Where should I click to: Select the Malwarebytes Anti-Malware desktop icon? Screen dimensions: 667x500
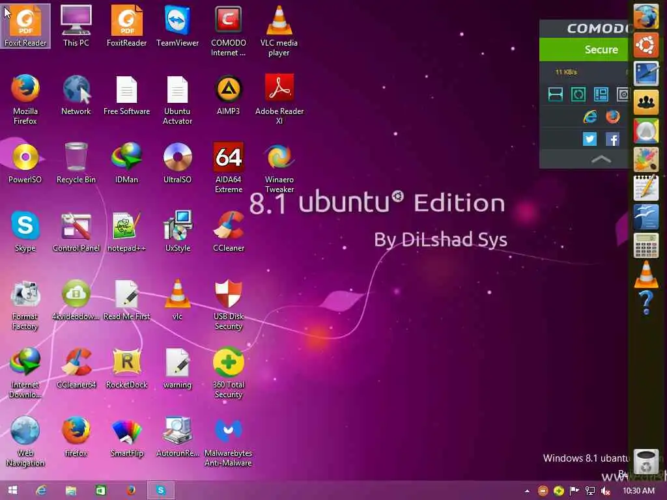click(x=229, y=441)
